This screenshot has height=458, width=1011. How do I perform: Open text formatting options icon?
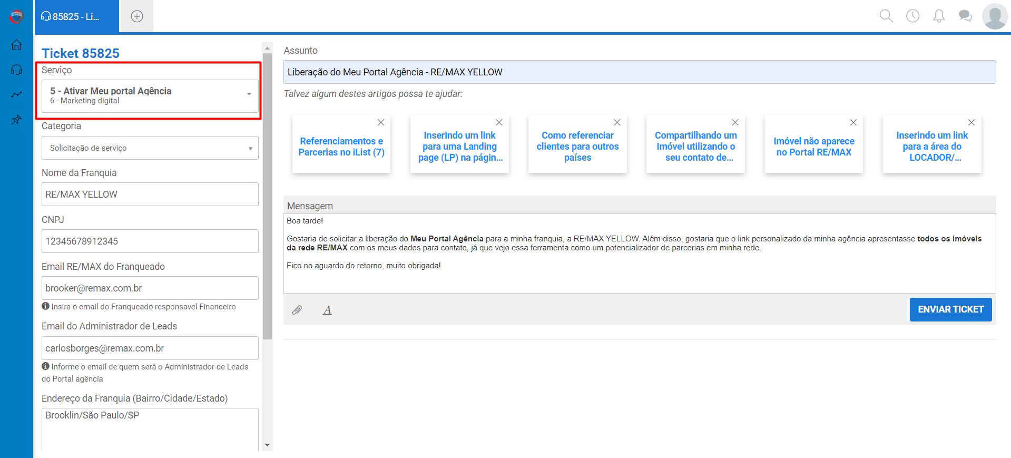327,310
